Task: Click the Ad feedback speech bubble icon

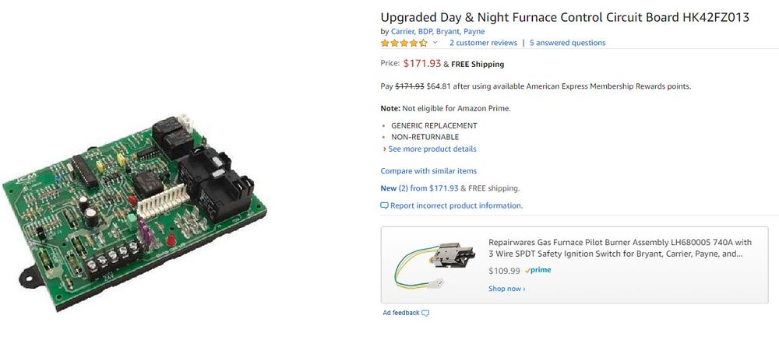Action: [425, 313]
